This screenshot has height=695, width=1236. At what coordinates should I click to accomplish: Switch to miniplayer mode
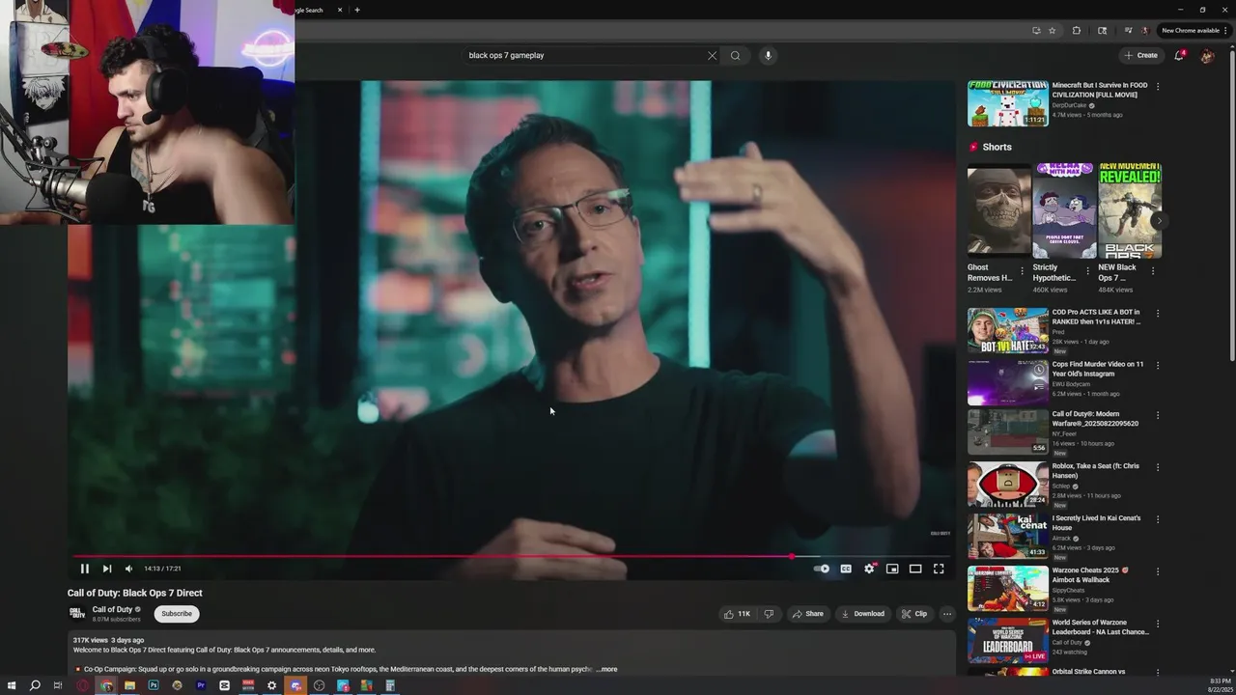coord(892,569)
